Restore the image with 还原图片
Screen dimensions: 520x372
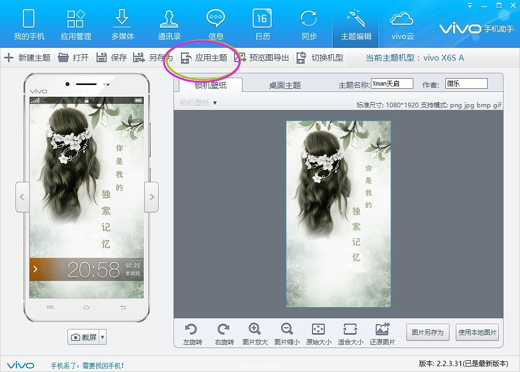383,334
